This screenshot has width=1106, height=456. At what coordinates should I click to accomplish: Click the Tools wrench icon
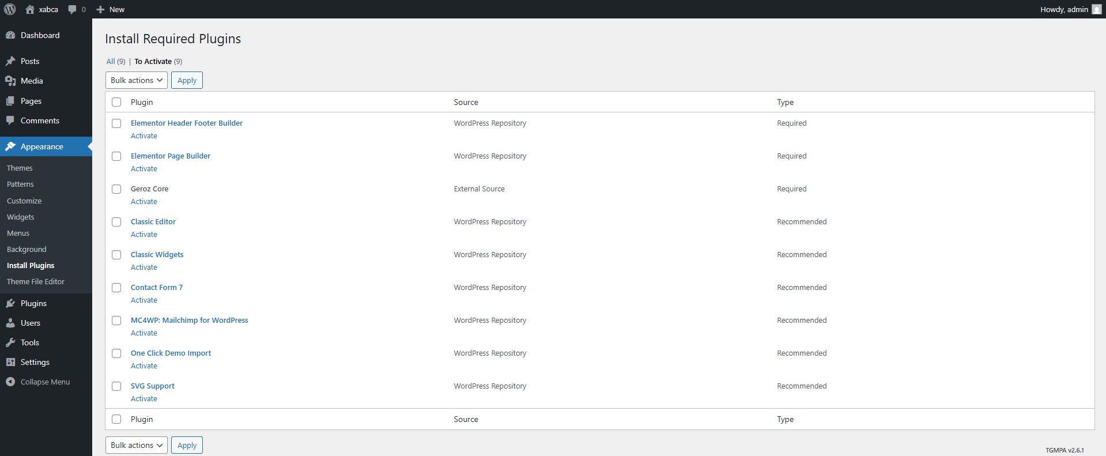click(x=10, y=342)
